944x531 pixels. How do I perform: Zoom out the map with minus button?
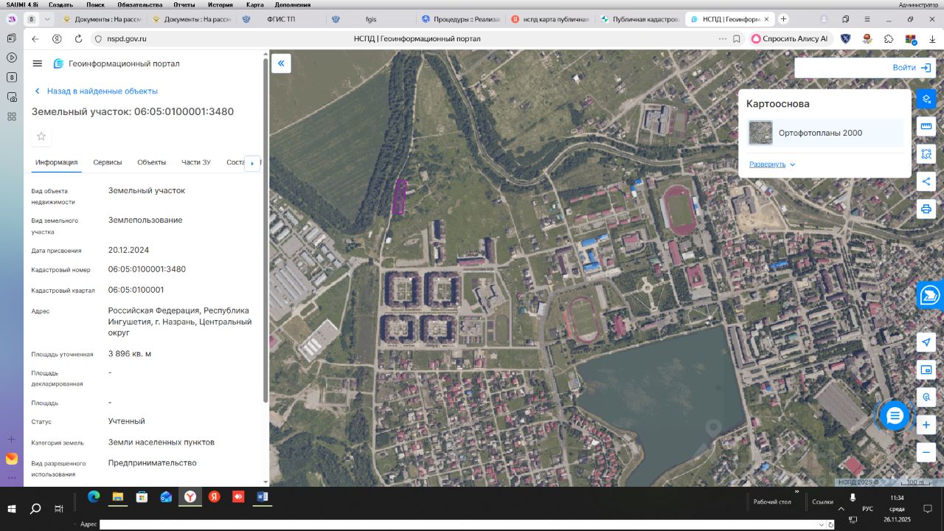point(926,452)
